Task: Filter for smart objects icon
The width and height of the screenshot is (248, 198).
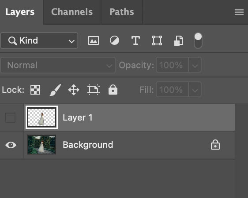Action: (179, 40)
